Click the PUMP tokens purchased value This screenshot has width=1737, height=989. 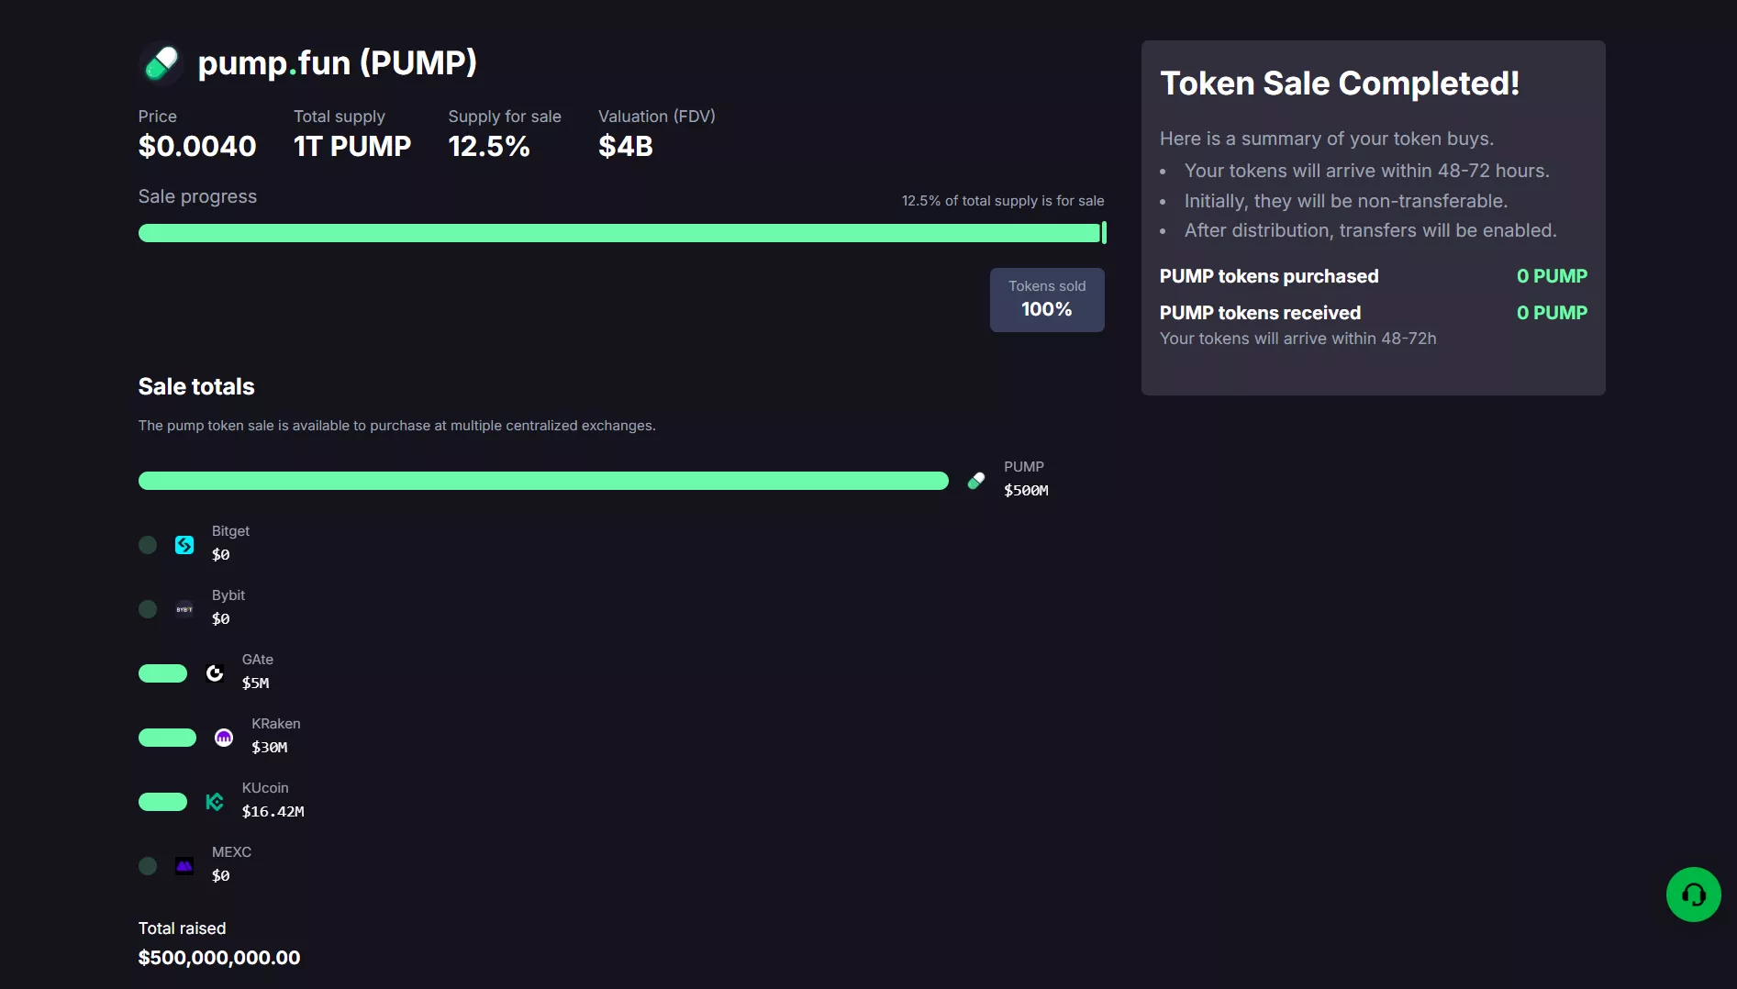(x=1552, y=276)
